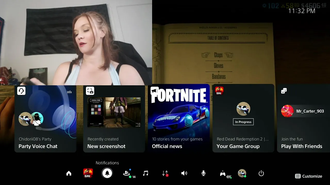
Task: Click the "10 stories from your games" text
Action: point(177,139)
